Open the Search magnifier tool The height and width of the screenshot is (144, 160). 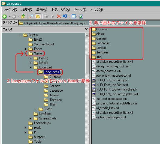pyautogui.click(x=31, y=16)
